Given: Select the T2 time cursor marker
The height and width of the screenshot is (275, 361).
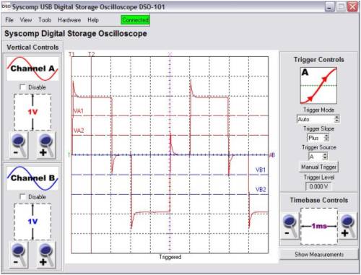Looking at the screenshot, I should point(92,54).
